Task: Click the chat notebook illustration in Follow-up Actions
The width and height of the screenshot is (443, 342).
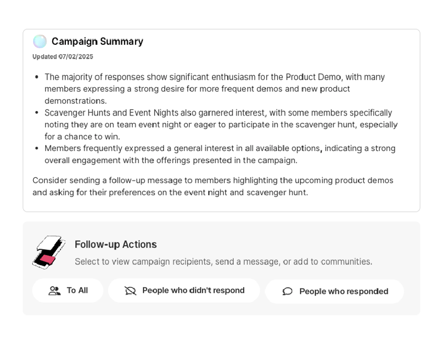Action: (49, 251)
